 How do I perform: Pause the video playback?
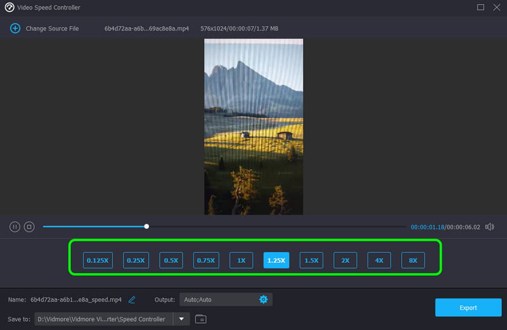point(15,227)
